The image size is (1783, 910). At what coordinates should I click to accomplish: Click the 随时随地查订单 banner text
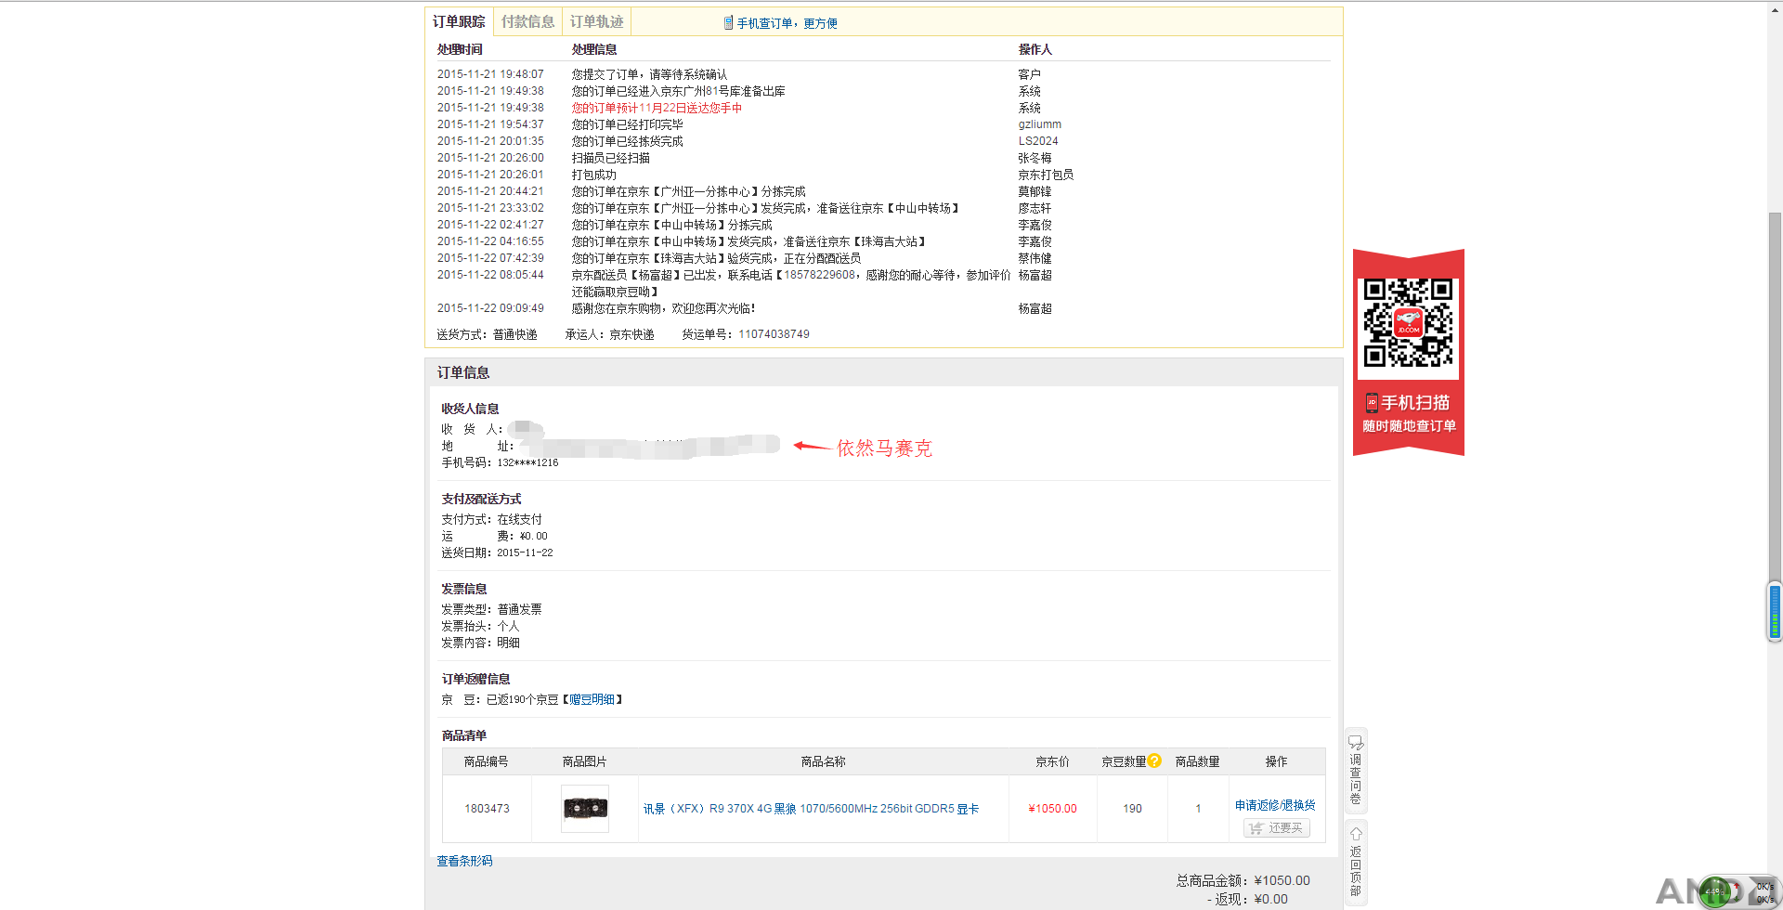pyautogui.click(x=1409, y=426)
